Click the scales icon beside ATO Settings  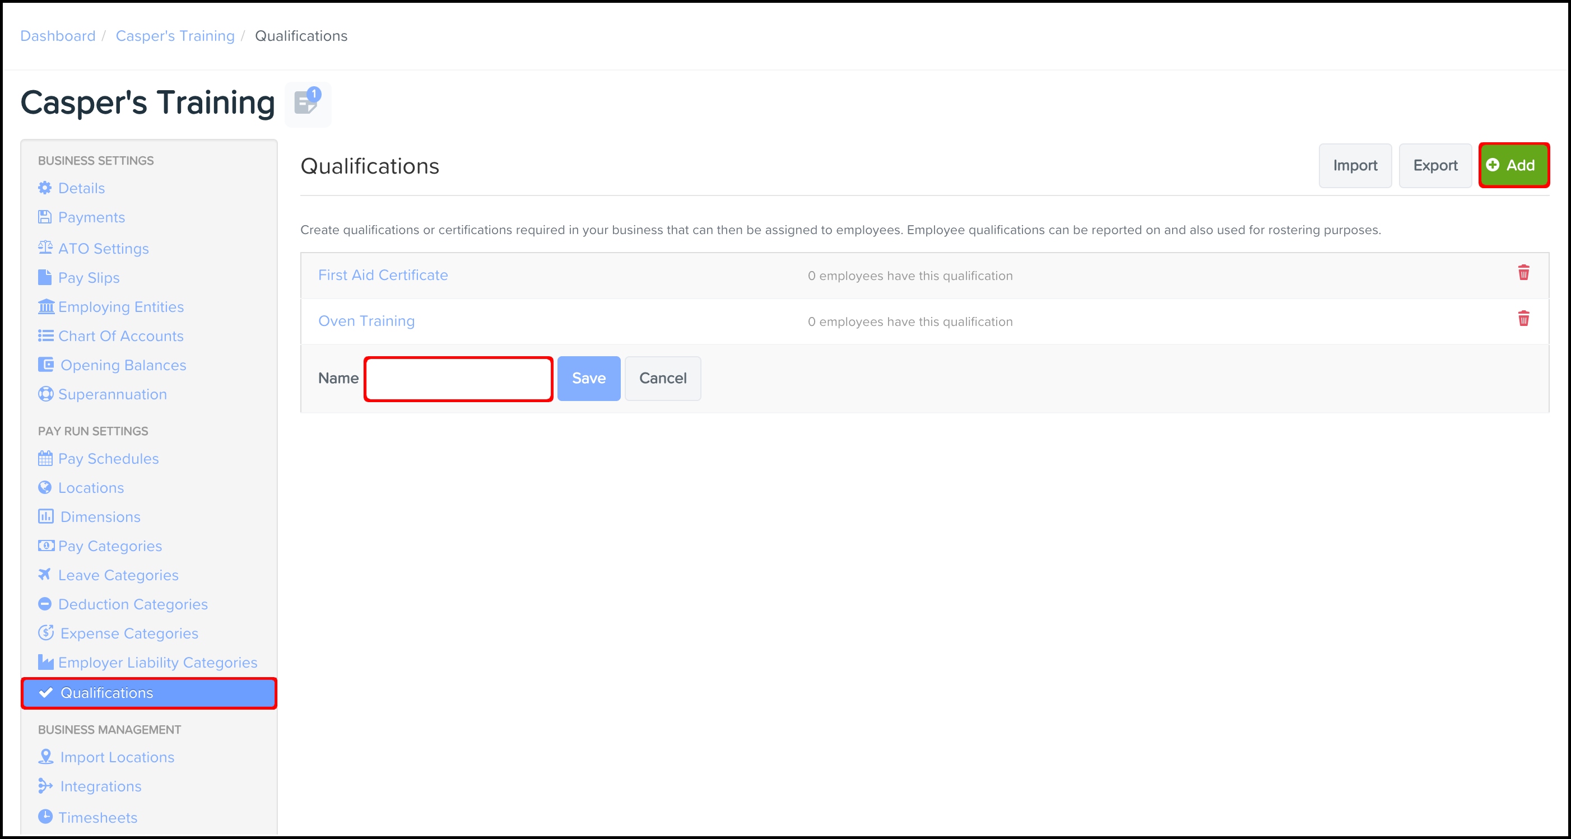pyautogui.click(x=45, y=248)
